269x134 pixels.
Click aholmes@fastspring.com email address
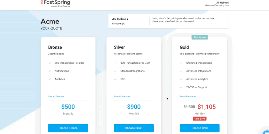click(x=217, y=5)
